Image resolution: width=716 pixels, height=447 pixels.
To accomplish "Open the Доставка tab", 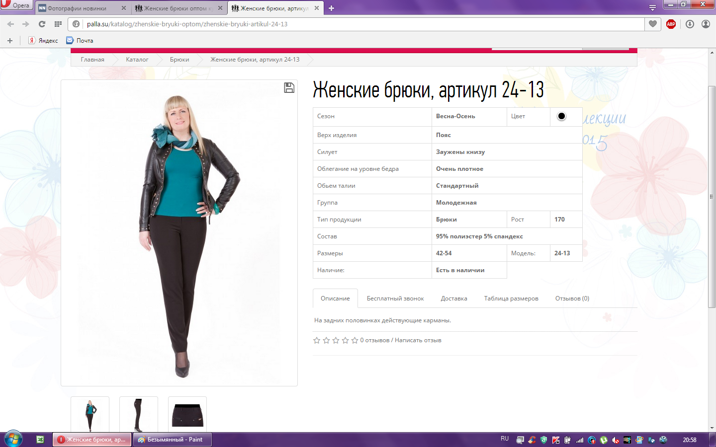I will point(454,298).
